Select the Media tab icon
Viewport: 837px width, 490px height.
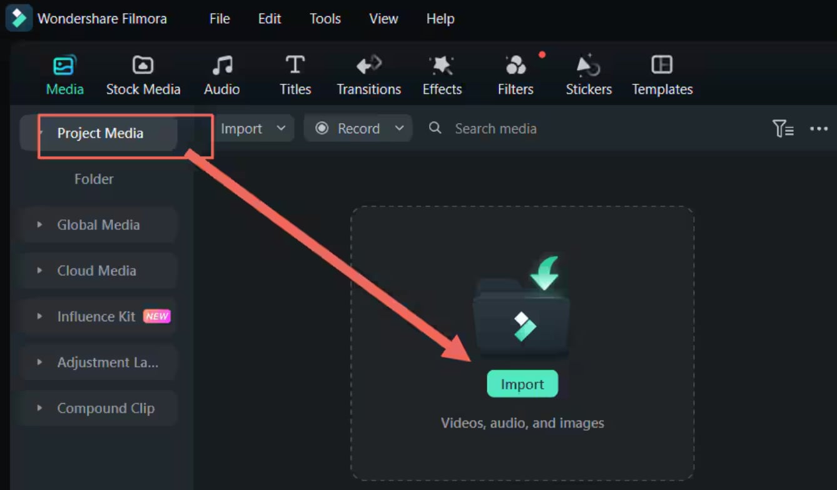(x=64, y=66)
